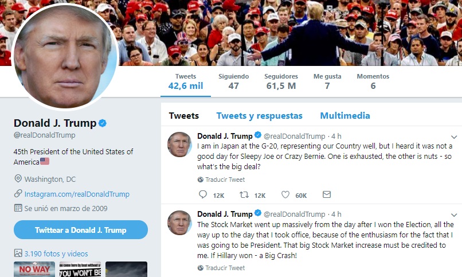Viewport: 462px width, 277px height.
Task: Click the photos icon beside 3.190 fotos
Action: [18, 253]
